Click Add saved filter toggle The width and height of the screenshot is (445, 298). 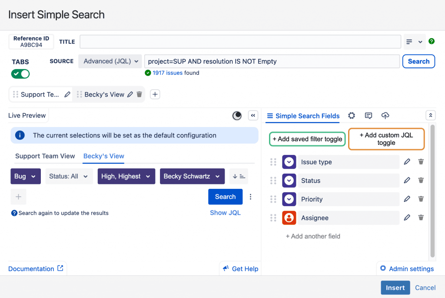point(307,139)
